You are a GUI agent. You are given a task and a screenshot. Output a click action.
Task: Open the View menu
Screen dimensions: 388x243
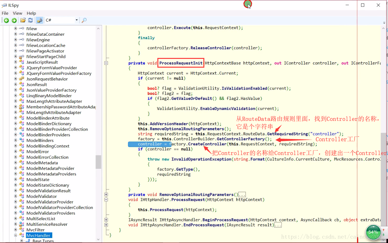pyautogui.click(x=18, y=13)
